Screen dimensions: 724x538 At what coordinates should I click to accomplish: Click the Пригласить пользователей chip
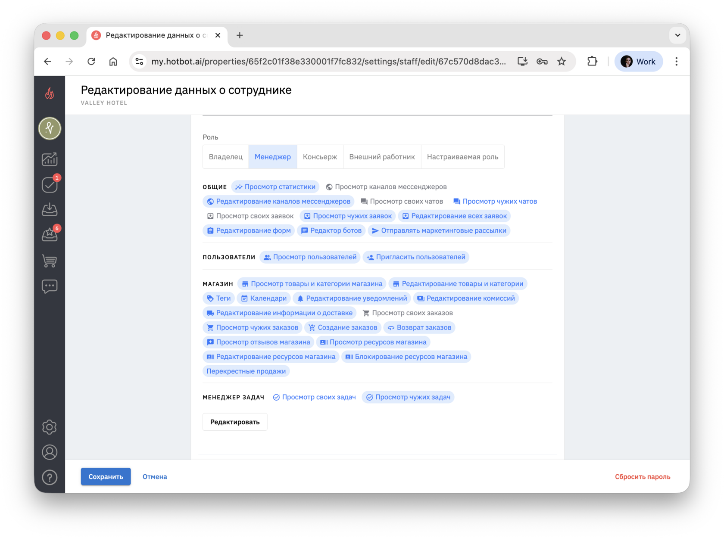coord(416,257)
